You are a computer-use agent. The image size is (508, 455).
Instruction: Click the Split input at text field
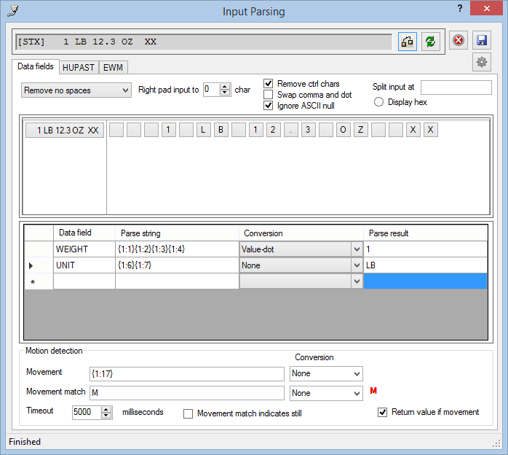456,87
